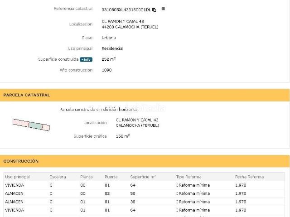Screen dimensions: 290x217
Task: Open the +Info badge for Superficie construida
Action: coord(86,59)
